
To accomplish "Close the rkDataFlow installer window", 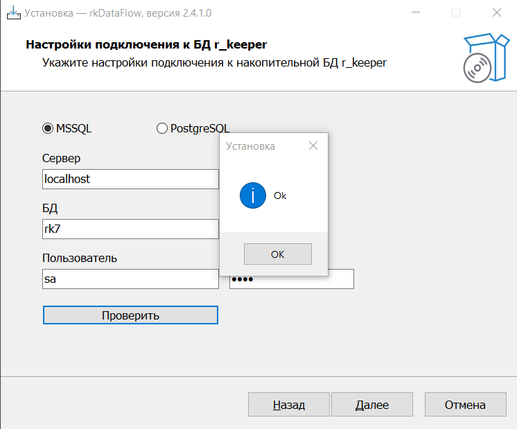I will 496,12.
